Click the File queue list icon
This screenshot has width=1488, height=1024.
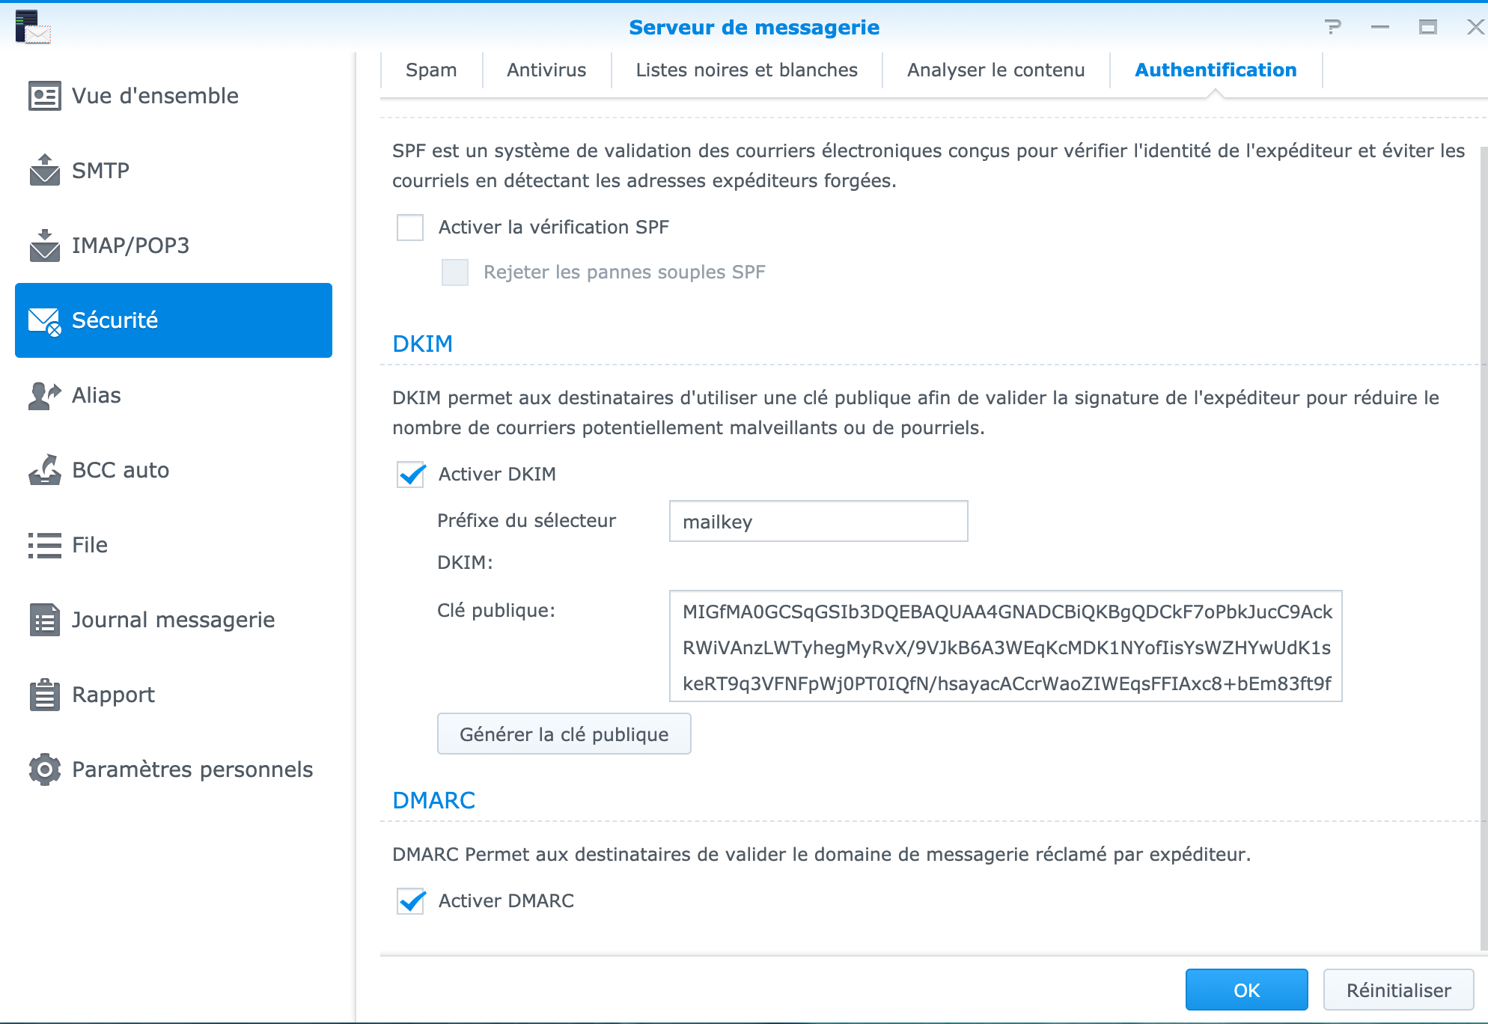pos(44,545)
